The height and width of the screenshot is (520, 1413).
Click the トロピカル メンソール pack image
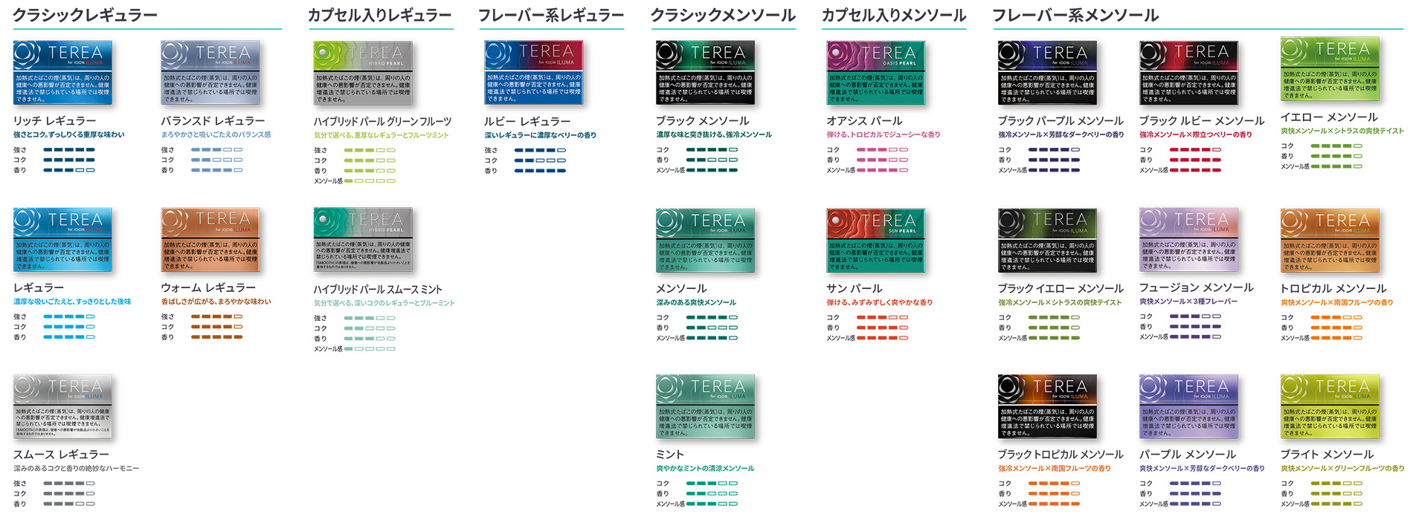coord(1330,241)
